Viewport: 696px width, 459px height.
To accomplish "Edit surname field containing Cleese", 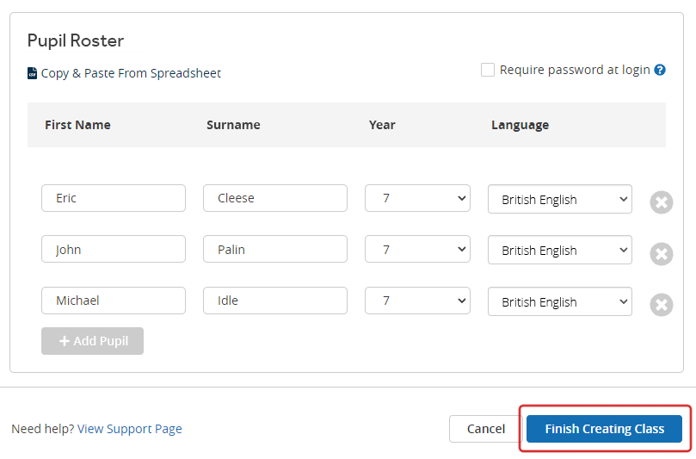I will [x=275, y=198].
